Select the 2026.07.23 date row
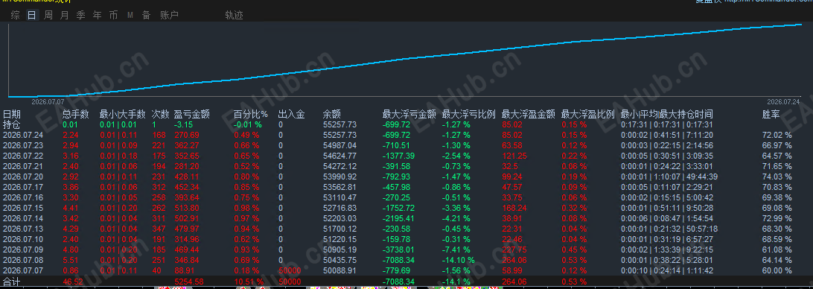The image size is (813, 289). tap(23, 145)
